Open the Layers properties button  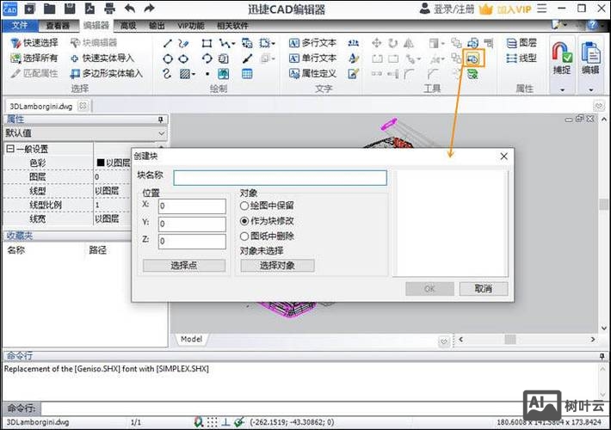(522, 43)
